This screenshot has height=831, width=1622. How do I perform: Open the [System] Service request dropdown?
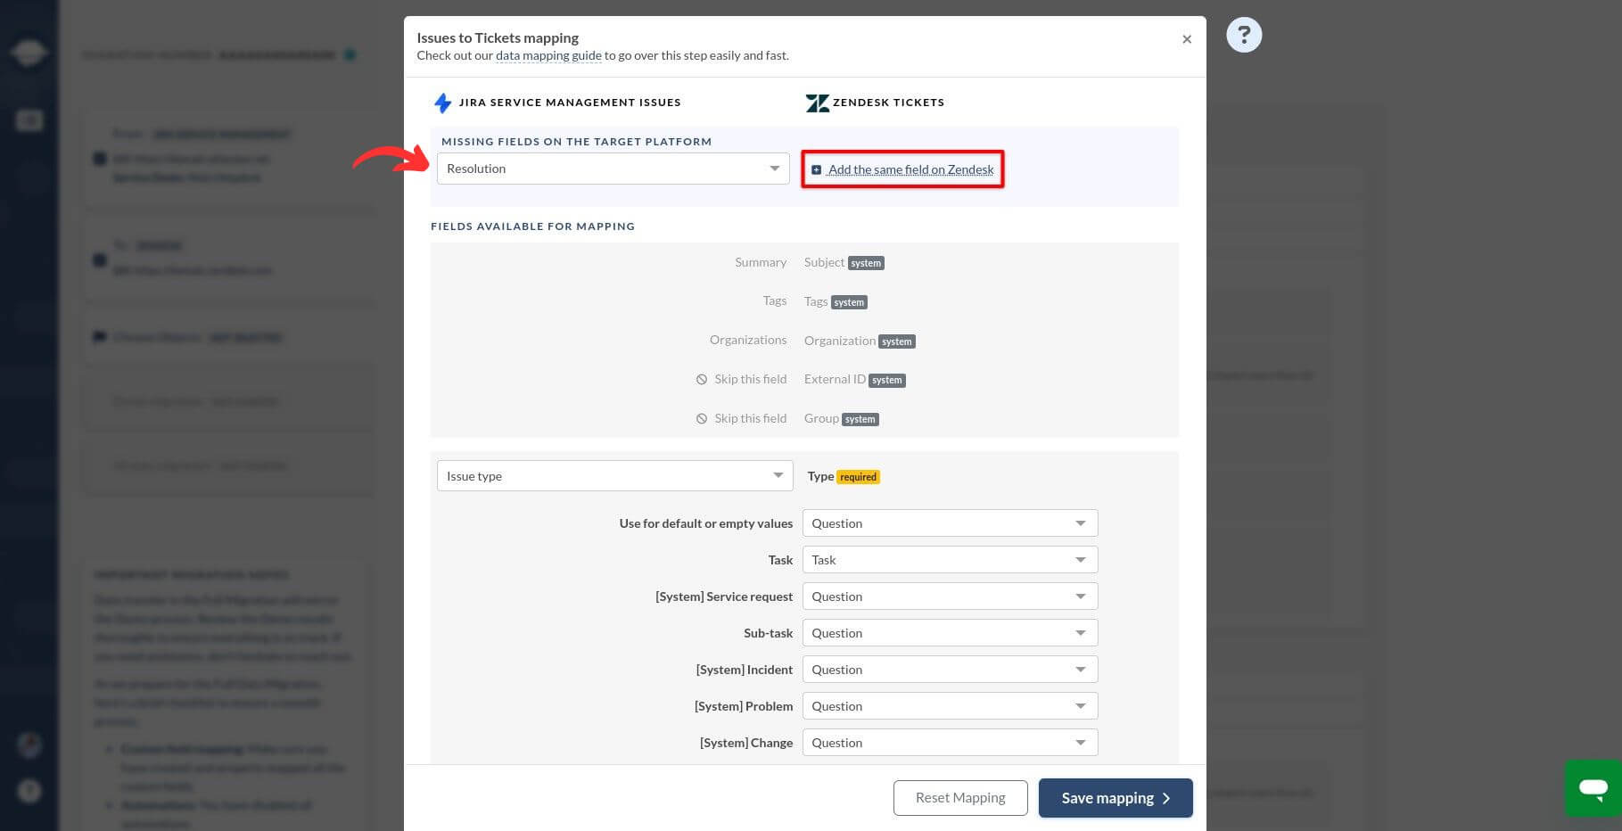[950, 597]
